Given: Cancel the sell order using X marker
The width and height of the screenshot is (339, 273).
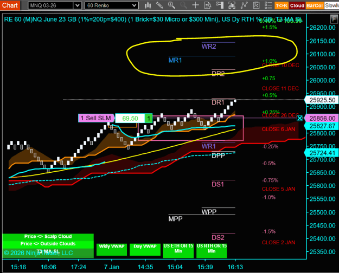Looking at the screenshot, I should pos(299,119).
